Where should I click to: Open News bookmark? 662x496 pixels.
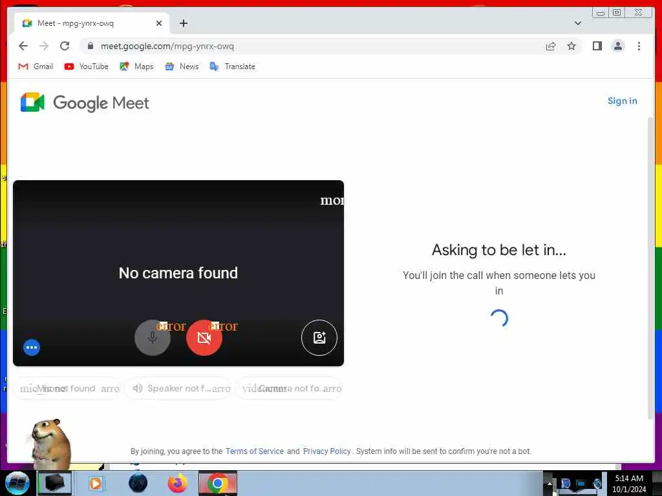coord(182,67)
